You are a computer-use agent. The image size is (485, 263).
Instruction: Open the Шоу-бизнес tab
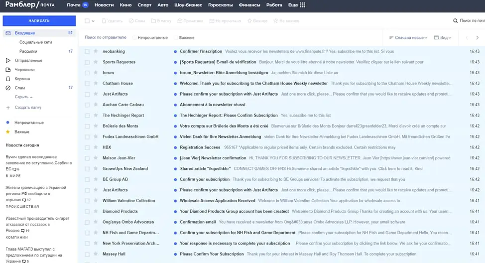click(188, 5)
